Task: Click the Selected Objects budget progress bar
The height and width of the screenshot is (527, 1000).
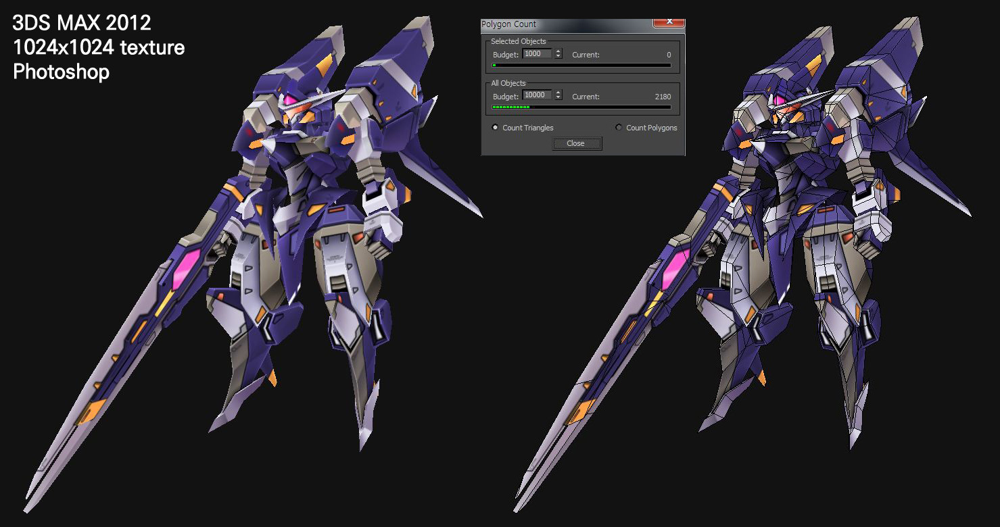Action: click(581, 66)
